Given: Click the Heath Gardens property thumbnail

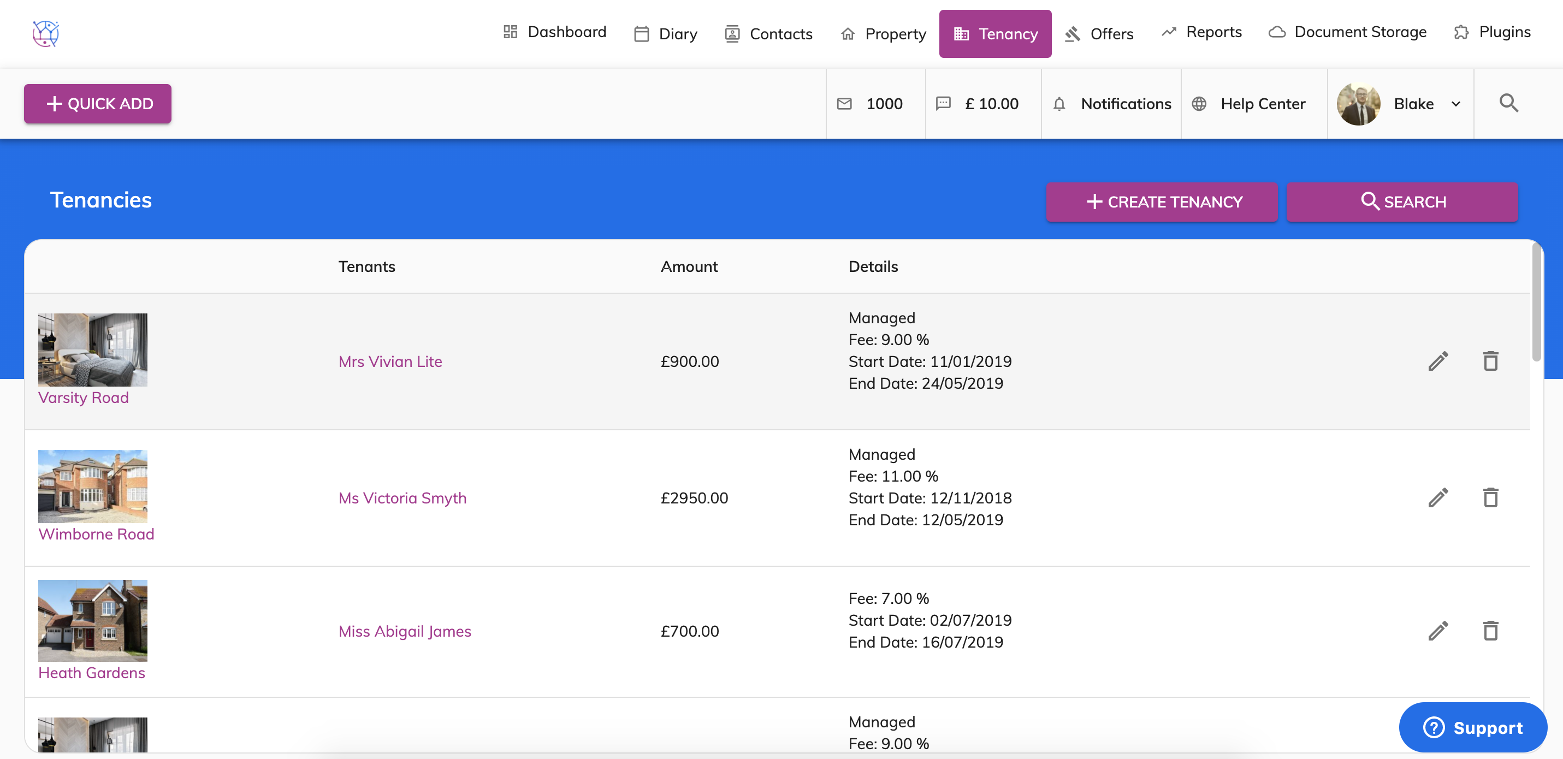Looking at the screenshot, I should pyautogui.click(x=92, y=620).
